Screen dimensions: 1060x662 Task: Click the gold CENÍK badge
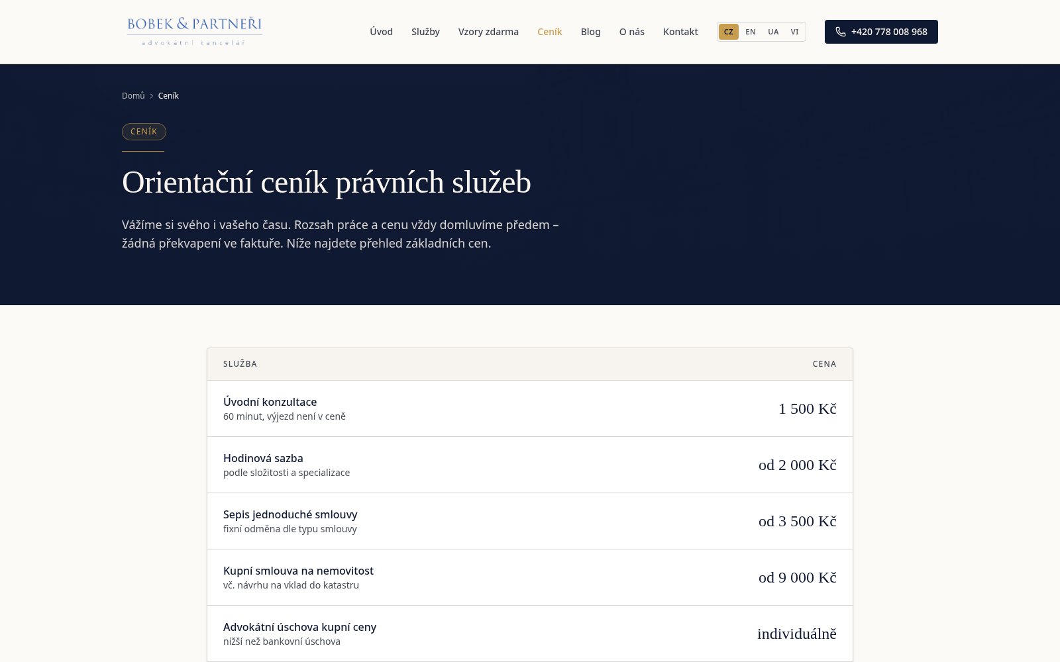tap(144, 132)
